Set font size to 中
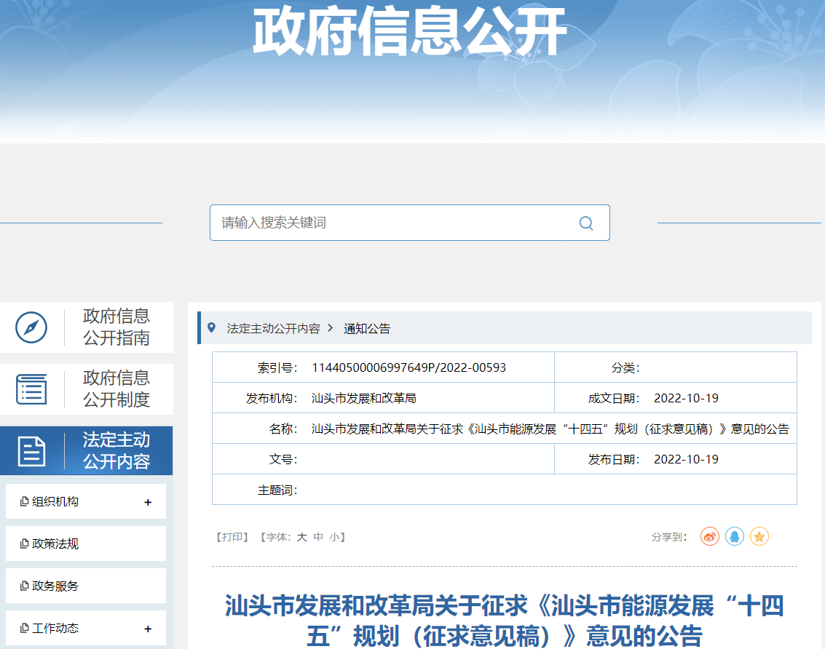The height and width of the screenshot is (649, 825). (318, 538)
